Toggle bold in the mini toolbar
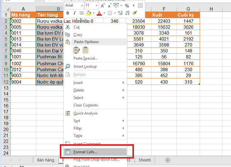 (68, 13)
